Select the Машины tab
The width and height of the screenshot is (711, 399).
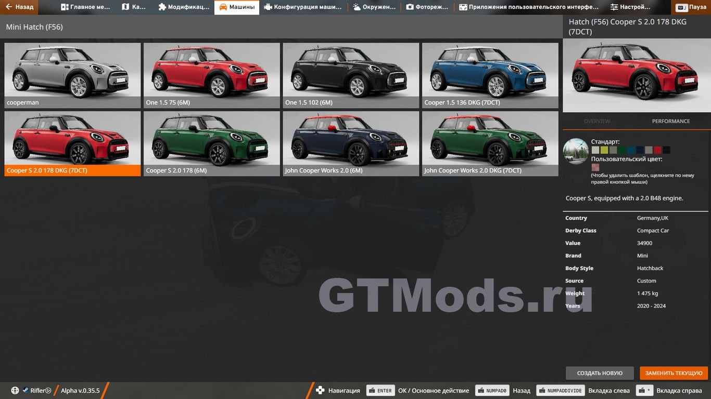coord(237,7)
